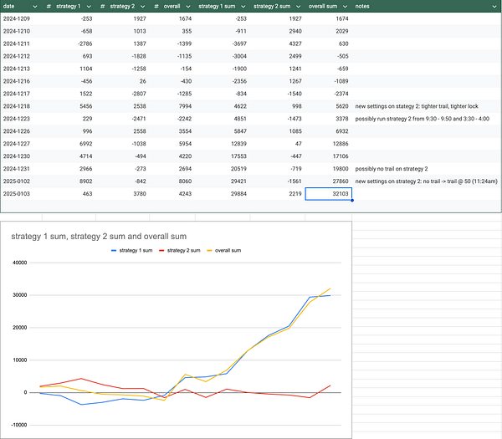The height and width of the screenshot is (439, 502).
Task: Click the 10000 y-axis label on the chart
Action: [19, 360]
